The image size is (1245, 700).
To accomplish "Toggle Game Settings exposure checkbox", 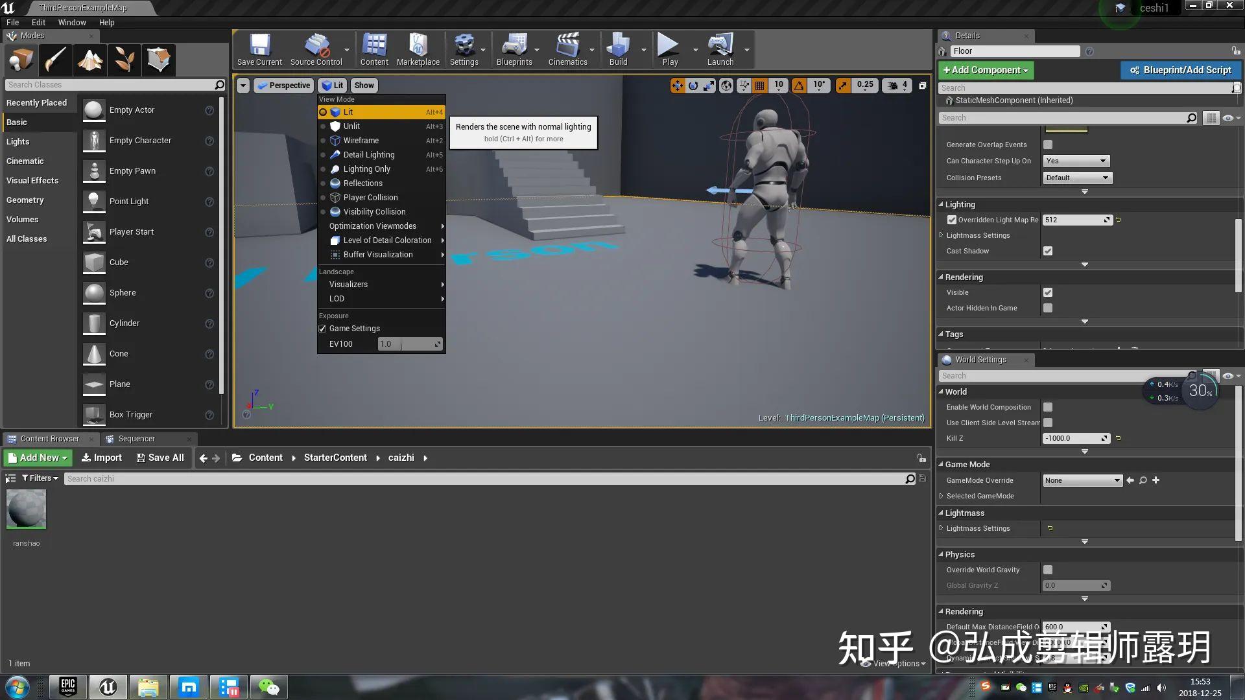I will click(x=322, y=329).
